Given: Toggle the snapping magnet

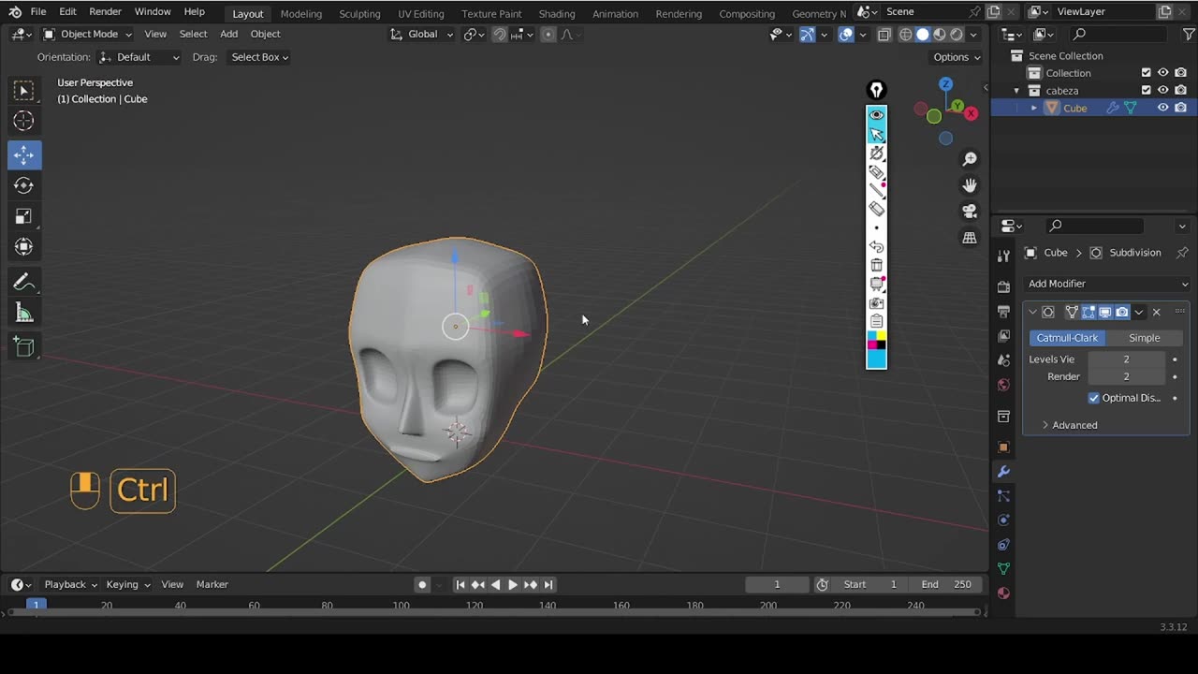Looking at the screenshot, I should 500,35.
